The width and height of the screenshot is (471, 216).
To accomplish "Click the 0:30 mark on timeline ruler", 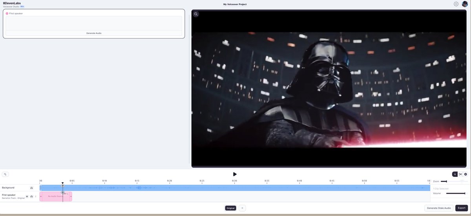I will point(234,181).
